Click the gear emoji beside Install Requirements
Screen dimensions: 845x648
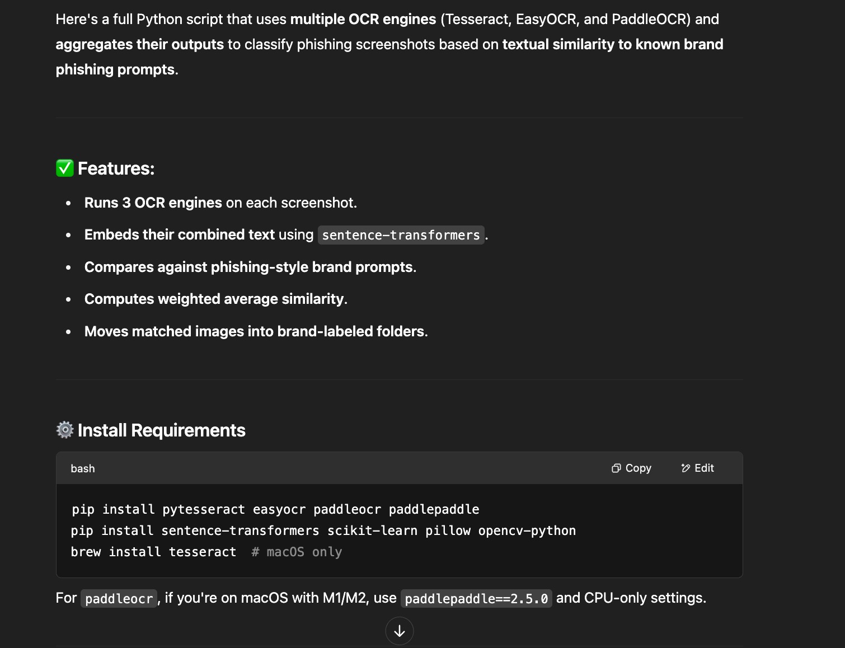[65, 430]
